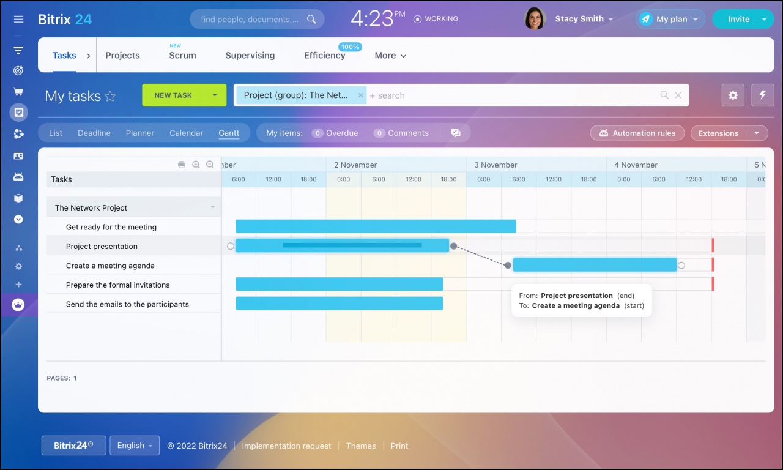
Task: Expand the Invite dropdown arrow
Action: point(764,19)
